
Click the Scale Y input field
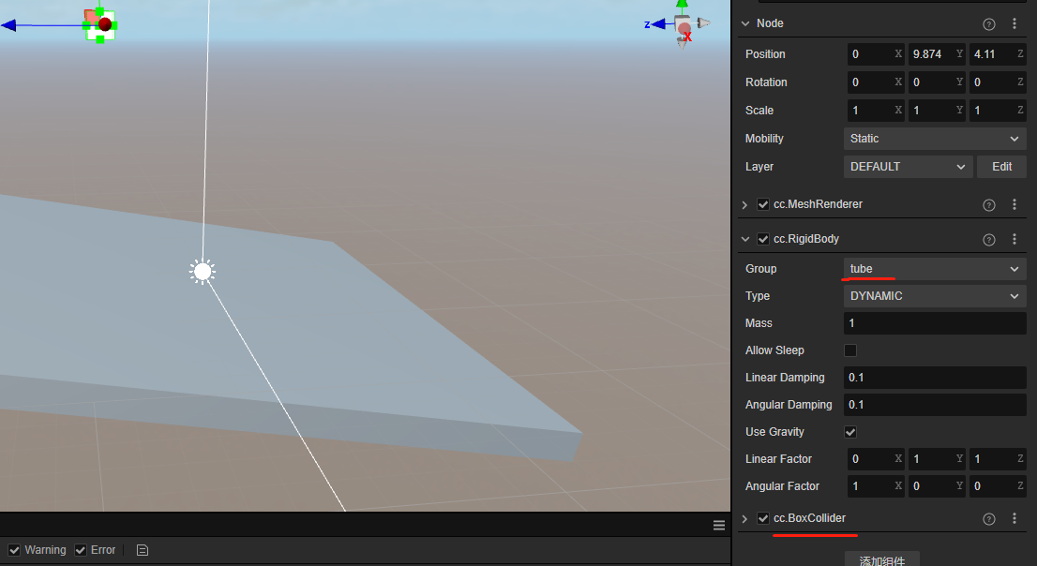937,111
